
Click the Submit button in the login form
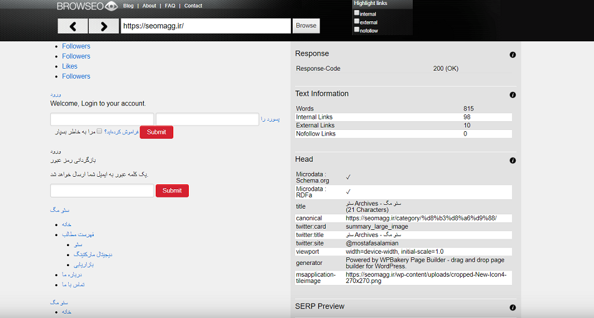coord(156,132)
